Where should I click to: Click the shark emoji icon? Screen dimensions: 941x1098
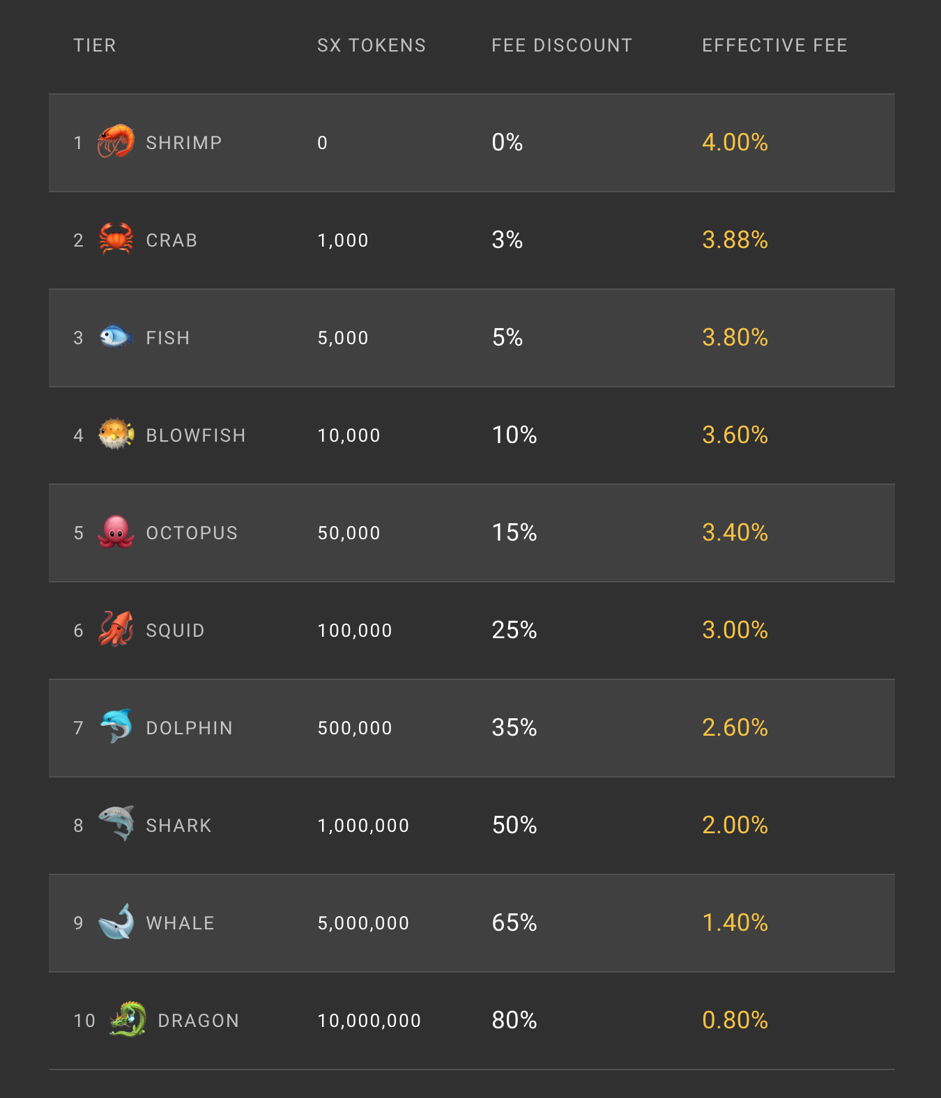tap(116, 823)
